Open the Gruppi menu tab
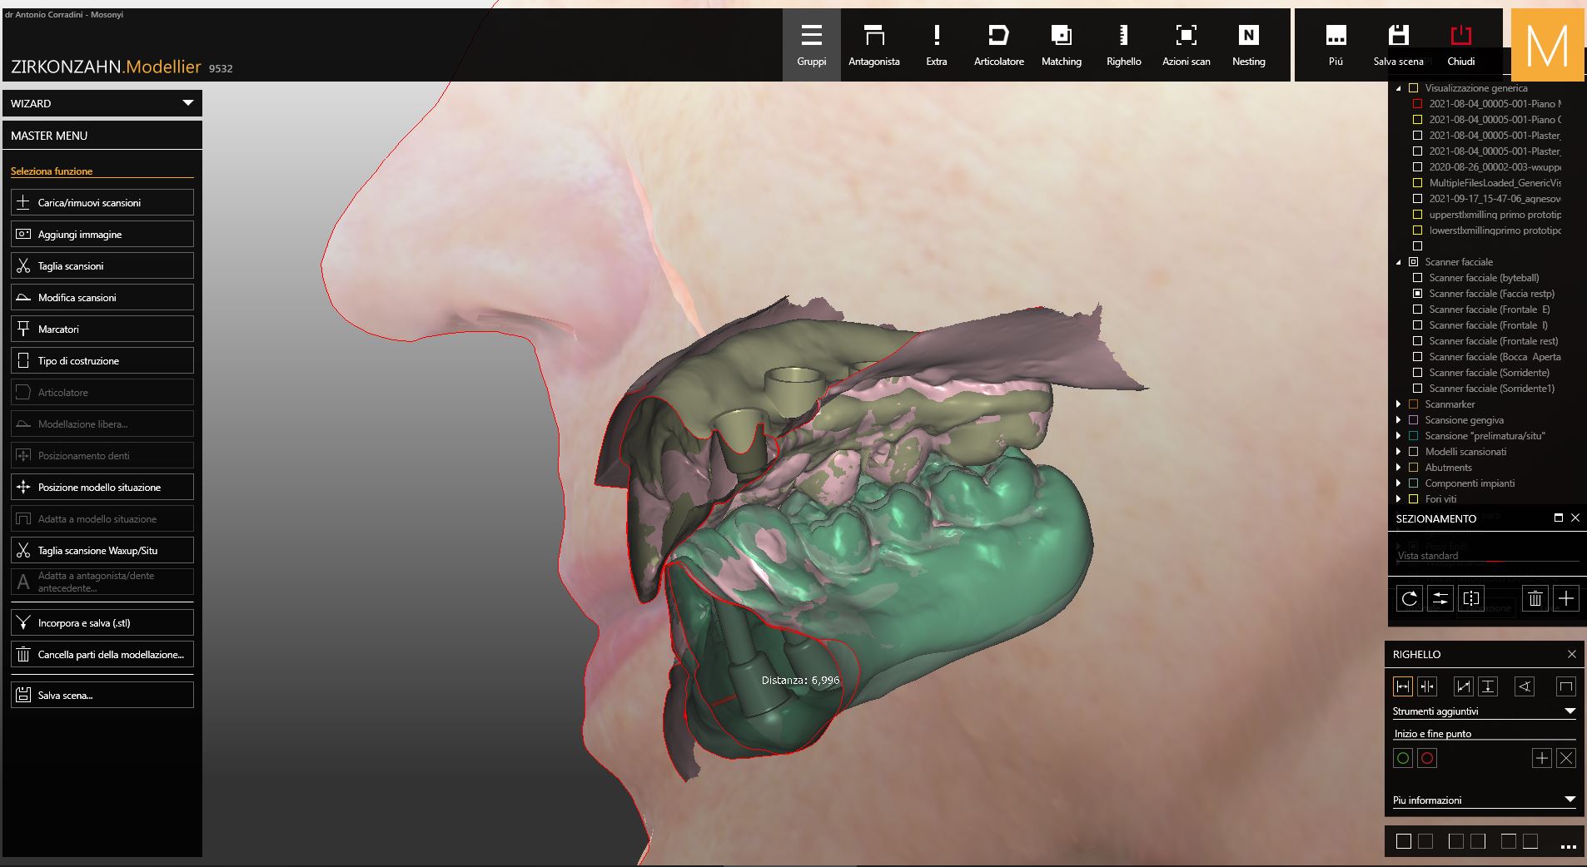This screenshot has width=1587, height=867. tap(811, 45)
